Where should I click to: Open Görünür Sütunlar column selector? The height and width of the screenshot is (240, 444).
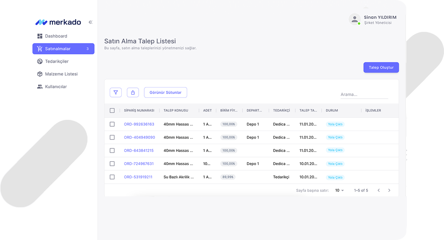click(165, 92)
